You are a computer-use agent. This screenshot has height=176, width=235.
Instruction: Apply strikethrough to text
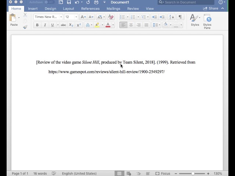63,25
